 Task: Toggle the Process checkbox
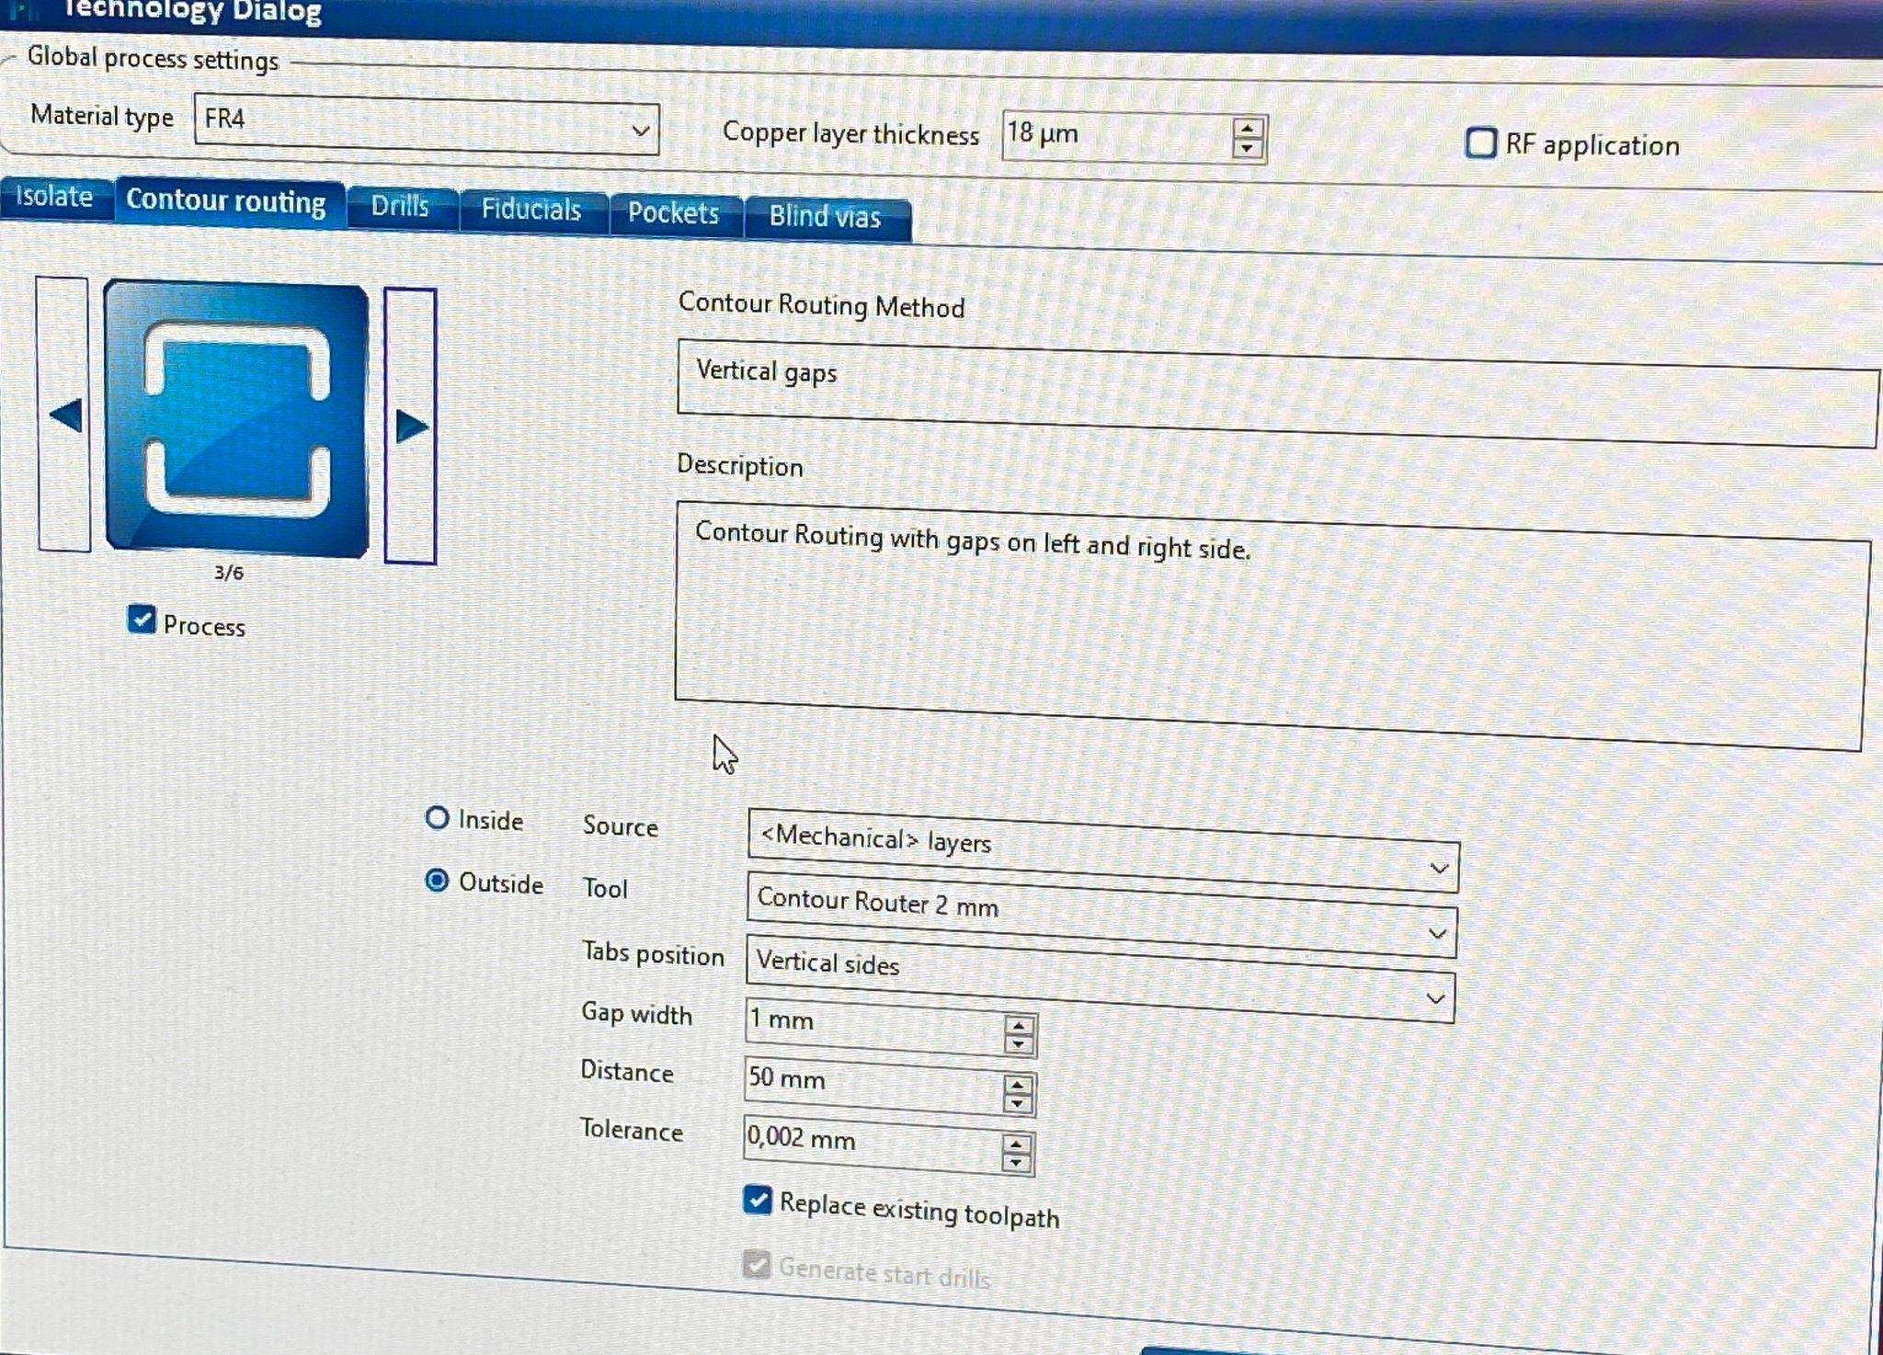(142, 620)
